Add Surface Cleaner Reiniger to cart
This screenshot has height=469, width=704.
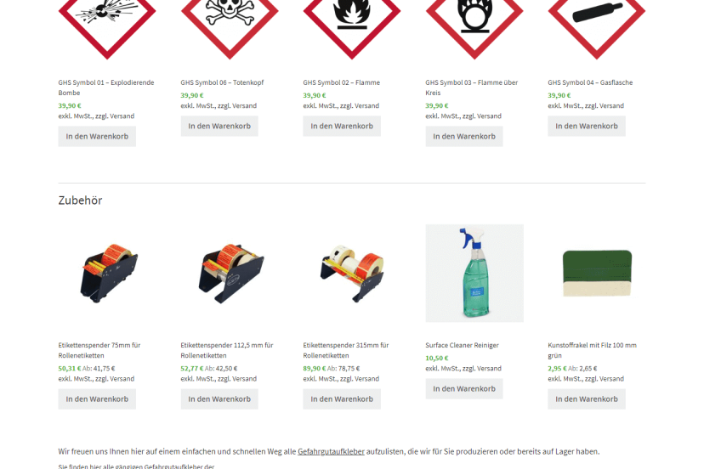(x=464, y=388)
